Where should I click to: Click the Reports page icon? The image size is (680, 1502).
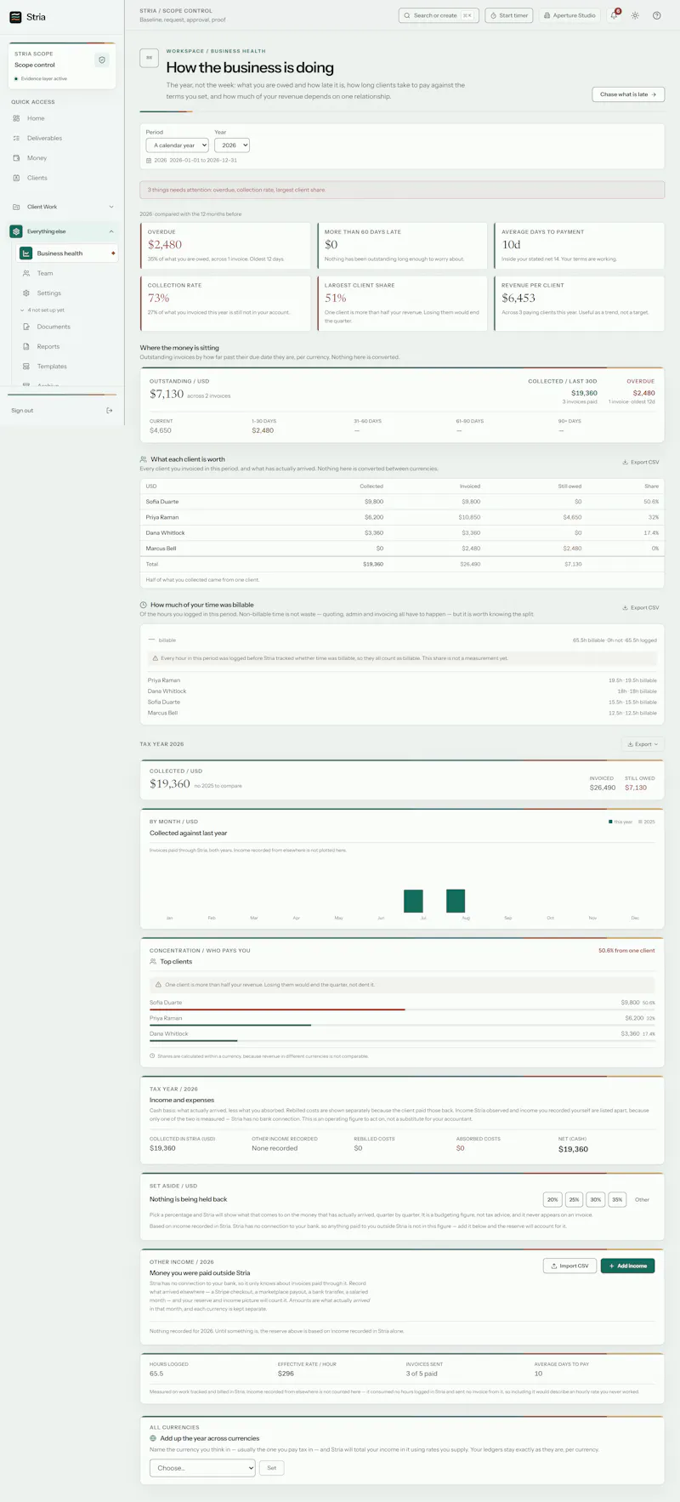tap(26, 346)
